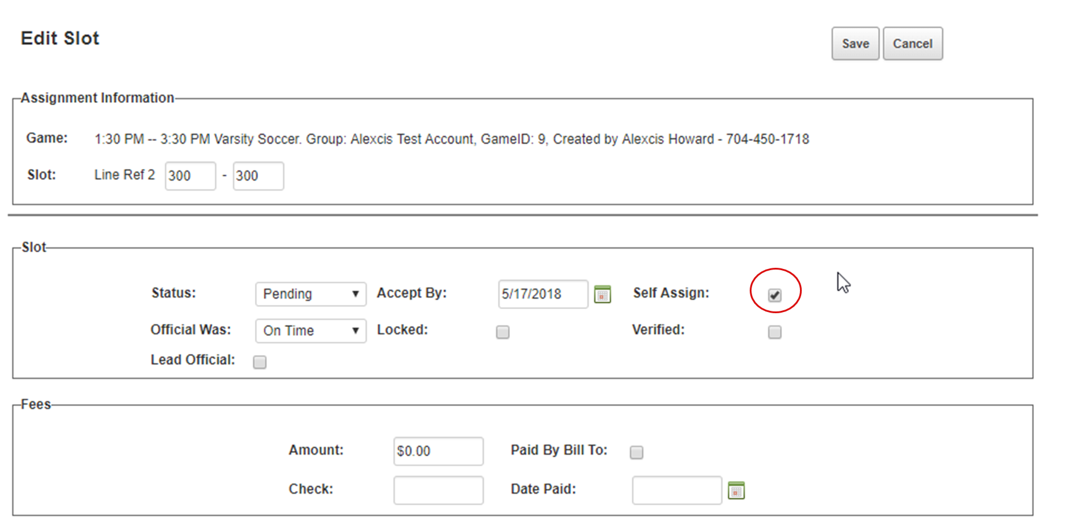Uncheck the Self Assign checkbox
1077x526 pixels.
click(775, 295)
